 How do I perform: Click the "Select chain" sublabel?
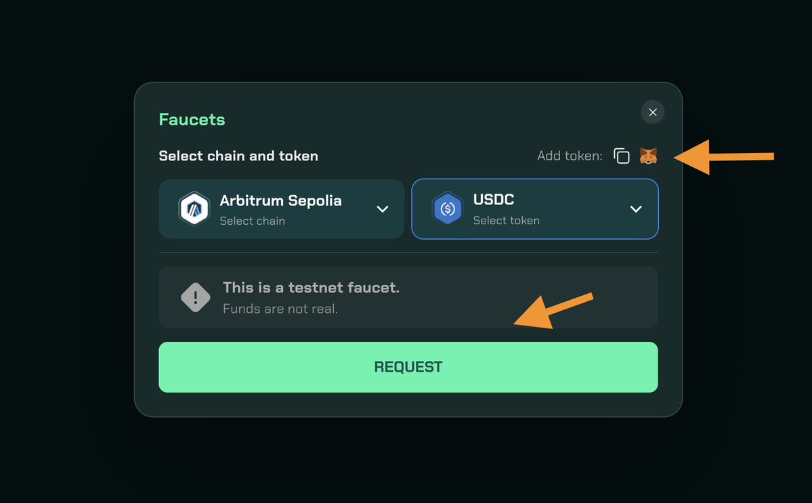pos(252,221)
